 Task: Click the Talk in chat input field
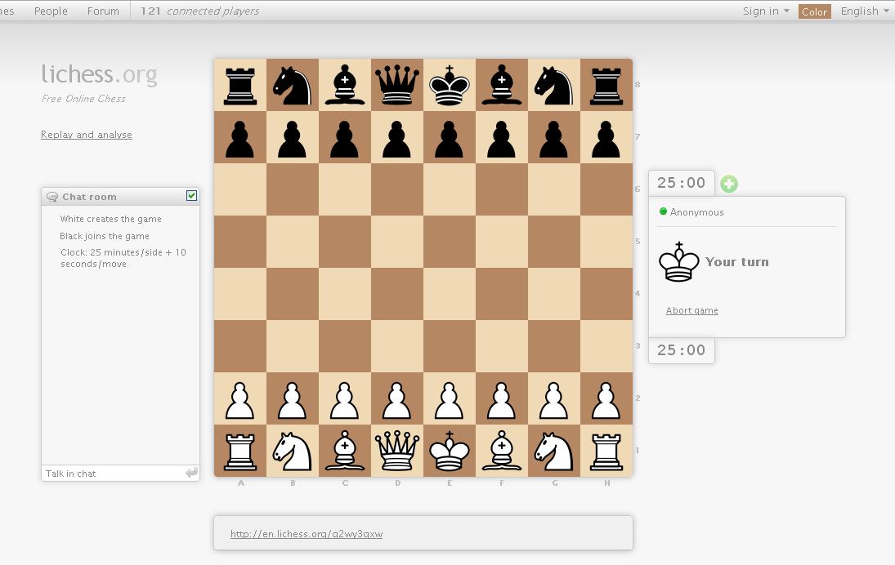click(x=113, y=474)
